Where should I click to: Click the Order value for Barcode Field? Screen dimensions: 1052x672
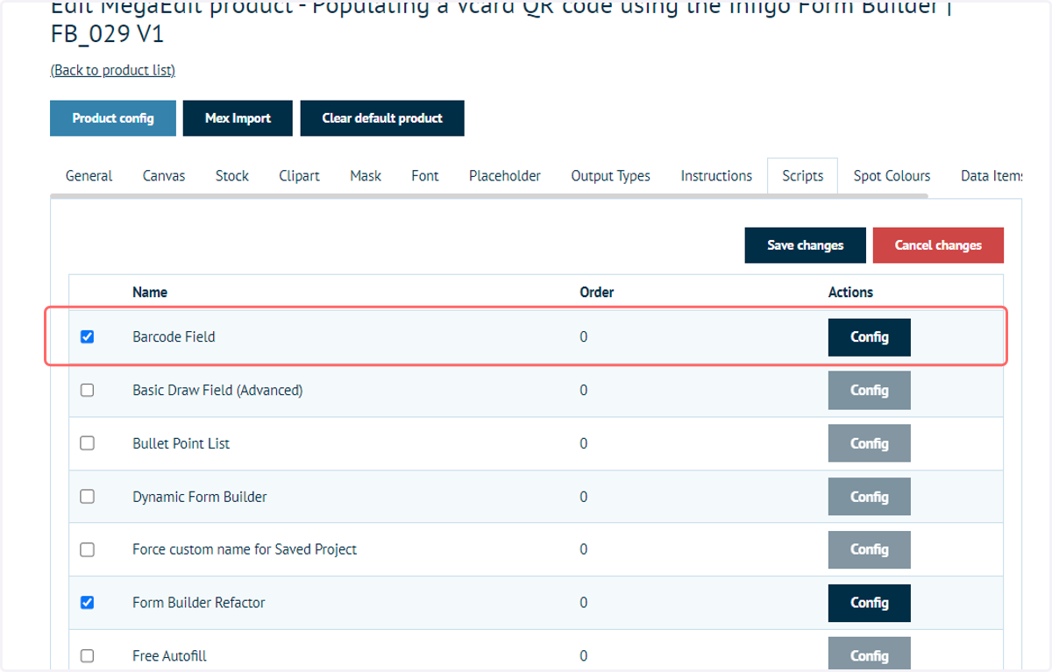(x=584, y=336)
